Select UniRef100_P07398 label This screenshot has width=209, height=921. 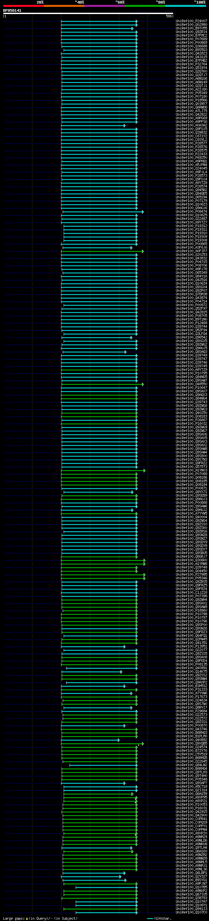click(x=191, y=596)
